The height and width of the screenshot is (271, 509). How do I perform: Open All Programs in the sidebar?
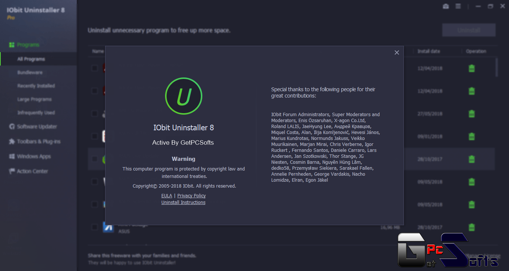pos(38,59)
